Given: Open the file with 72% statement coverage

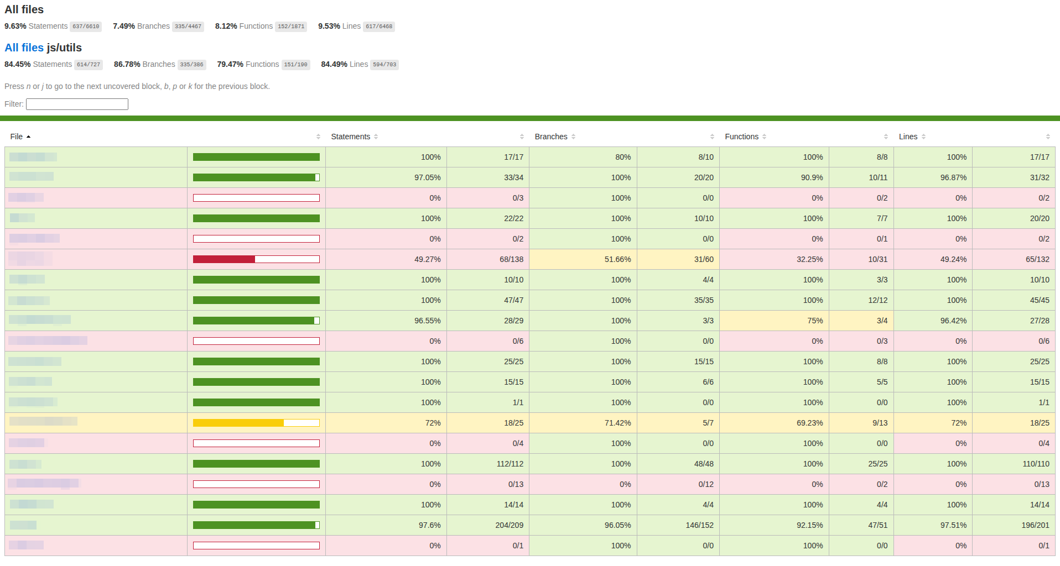Looking at the screenshot, I should point(43,422).
